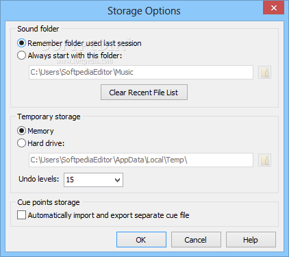Click the hard drive temp path field
The width and height of the screenshot is (289, 257).
pyautogui.click(x=141, y=160)
